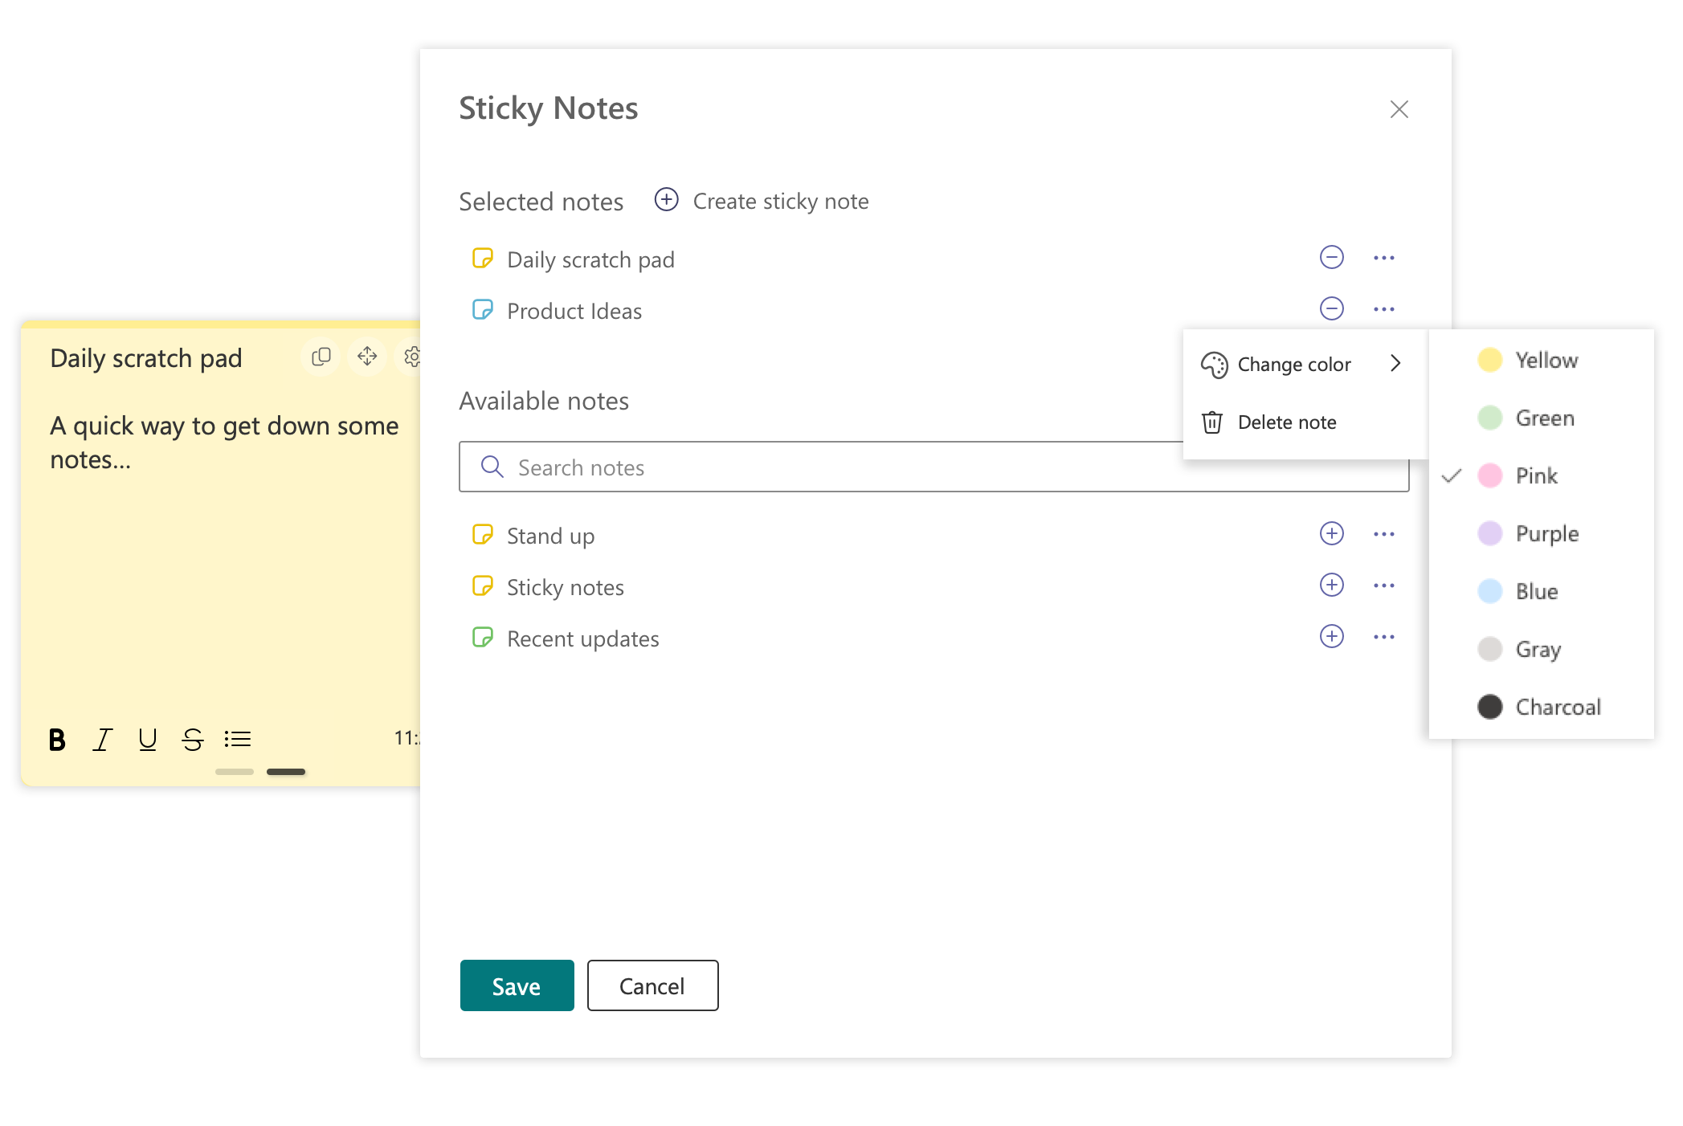This screenshot has height=1126, width=1683.
Task: Select the Purple color option
Action: click(x=1541, y=533)
